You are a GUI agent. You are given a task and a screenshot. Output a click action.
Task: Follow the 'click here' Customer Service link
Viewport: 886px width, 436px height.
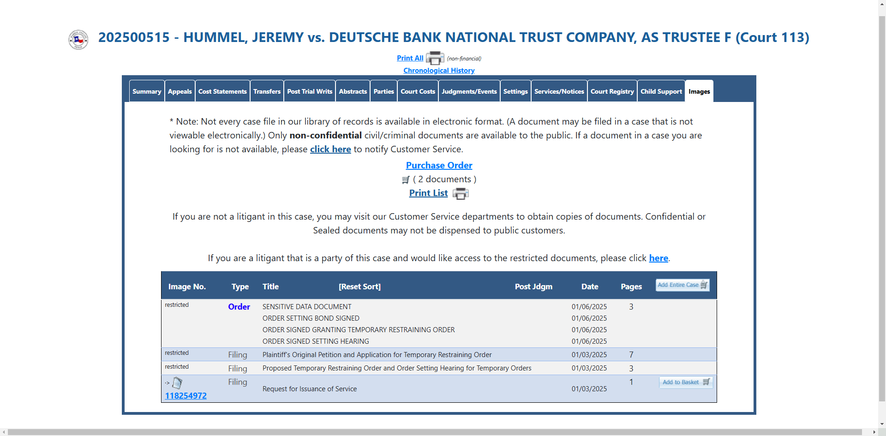pyautogui.click(x=330, y=149)
